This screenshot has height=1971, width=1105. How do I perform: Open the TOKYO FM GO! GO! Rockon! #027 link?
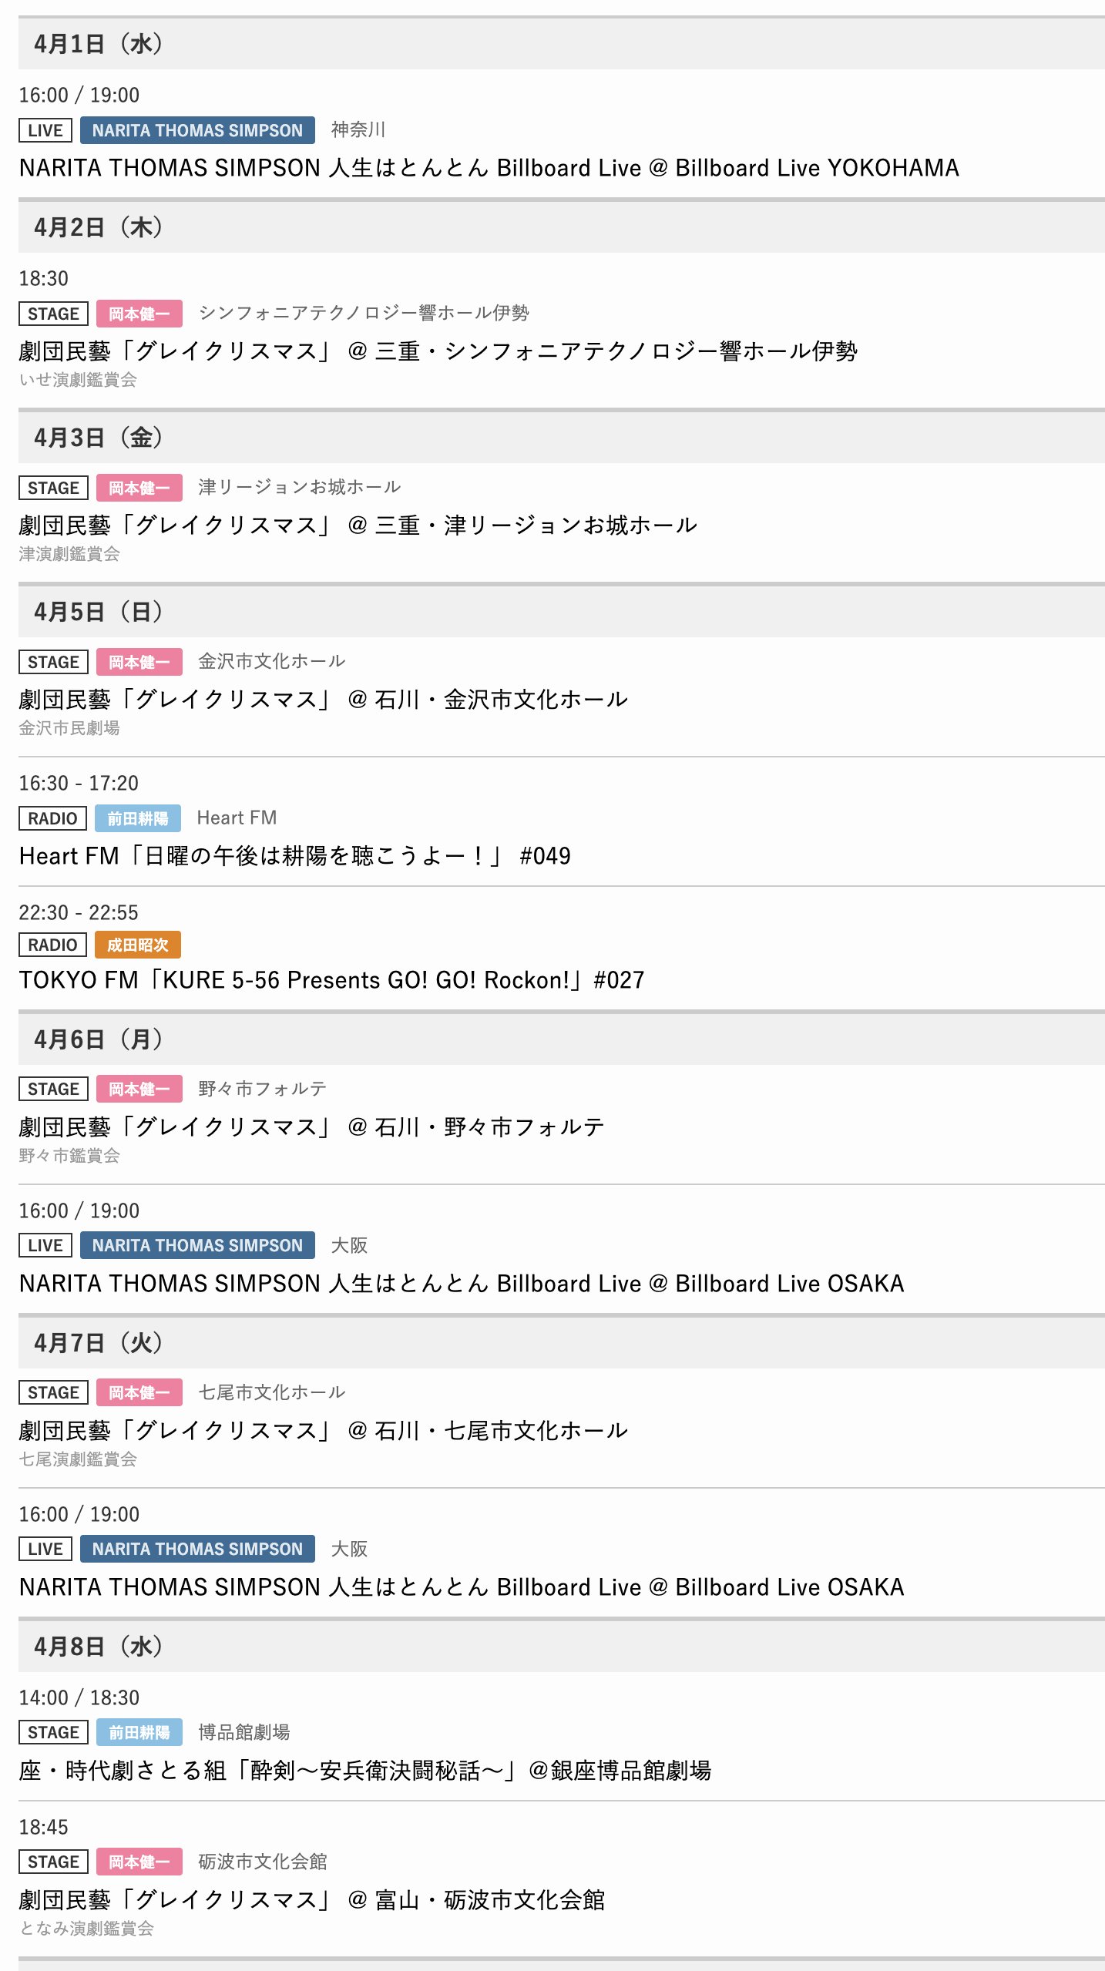331,979
